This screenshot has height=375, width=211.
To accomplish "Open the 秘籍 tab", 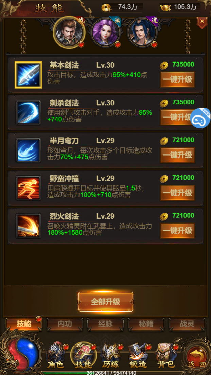I will 146,324.
